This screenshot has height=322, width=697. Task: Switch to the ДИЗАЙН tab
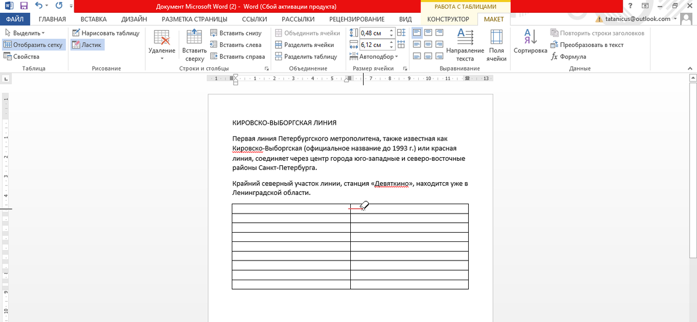click(x=134, y=19)
